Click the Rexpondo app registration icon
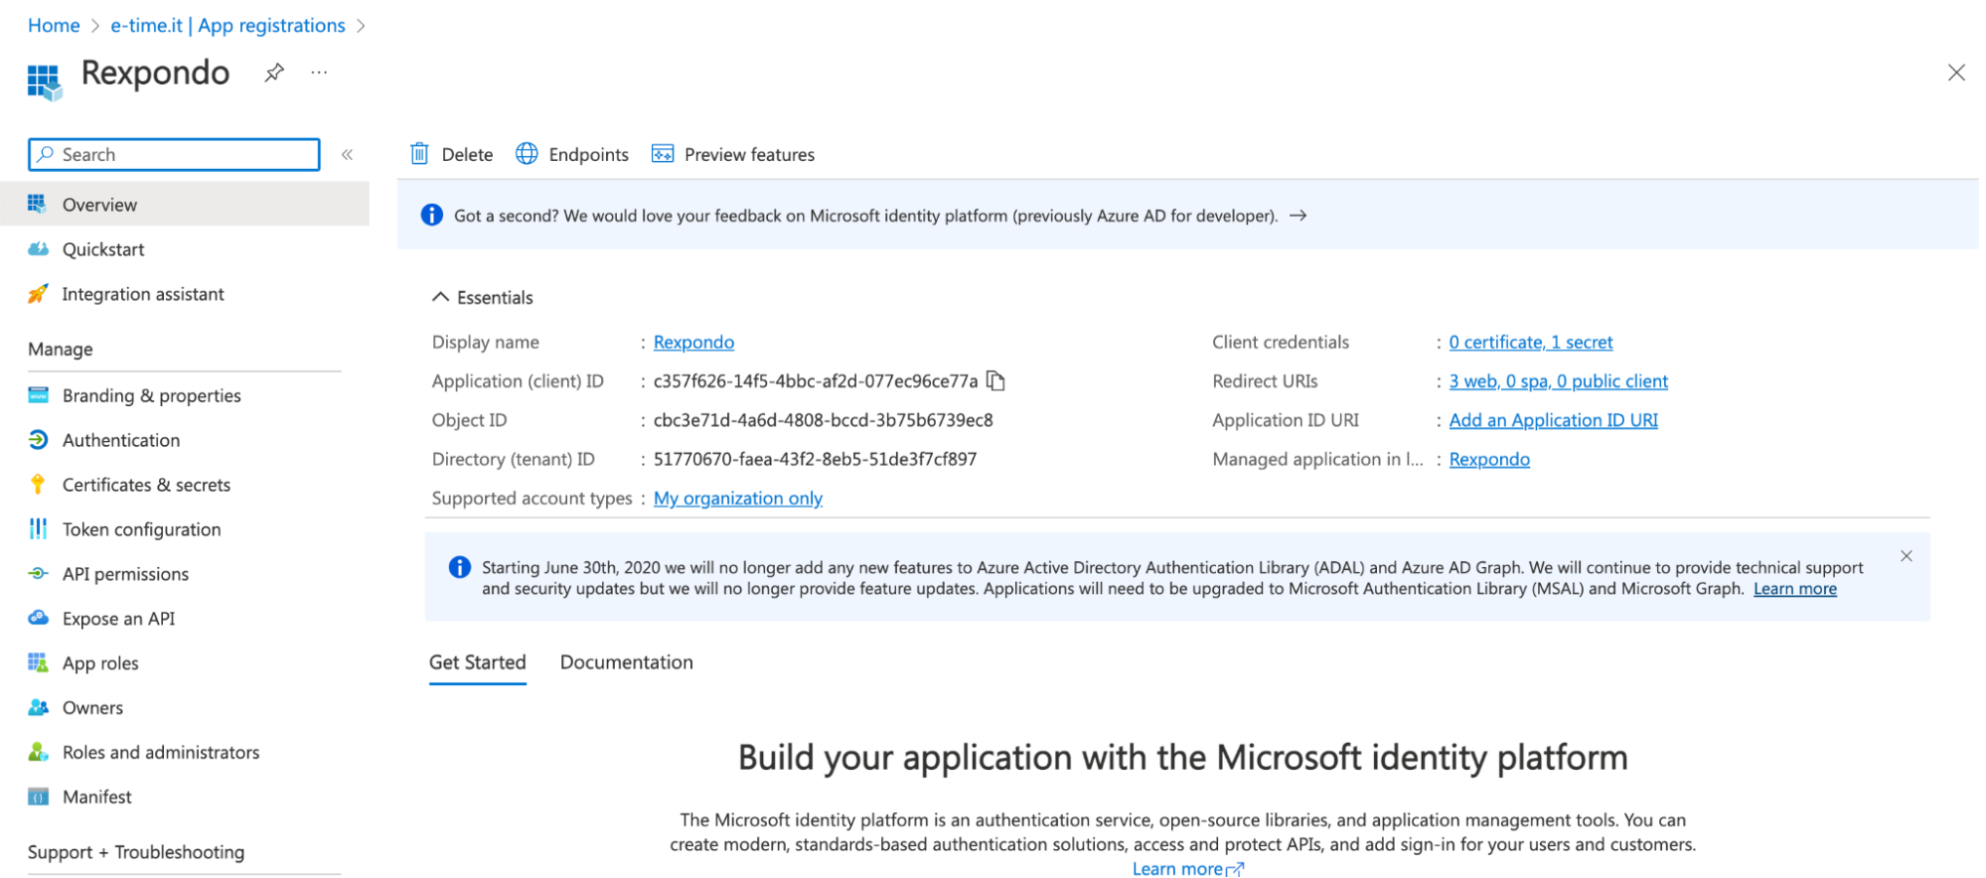This screenshot has height=878, width=1986. tap(44, 81)
